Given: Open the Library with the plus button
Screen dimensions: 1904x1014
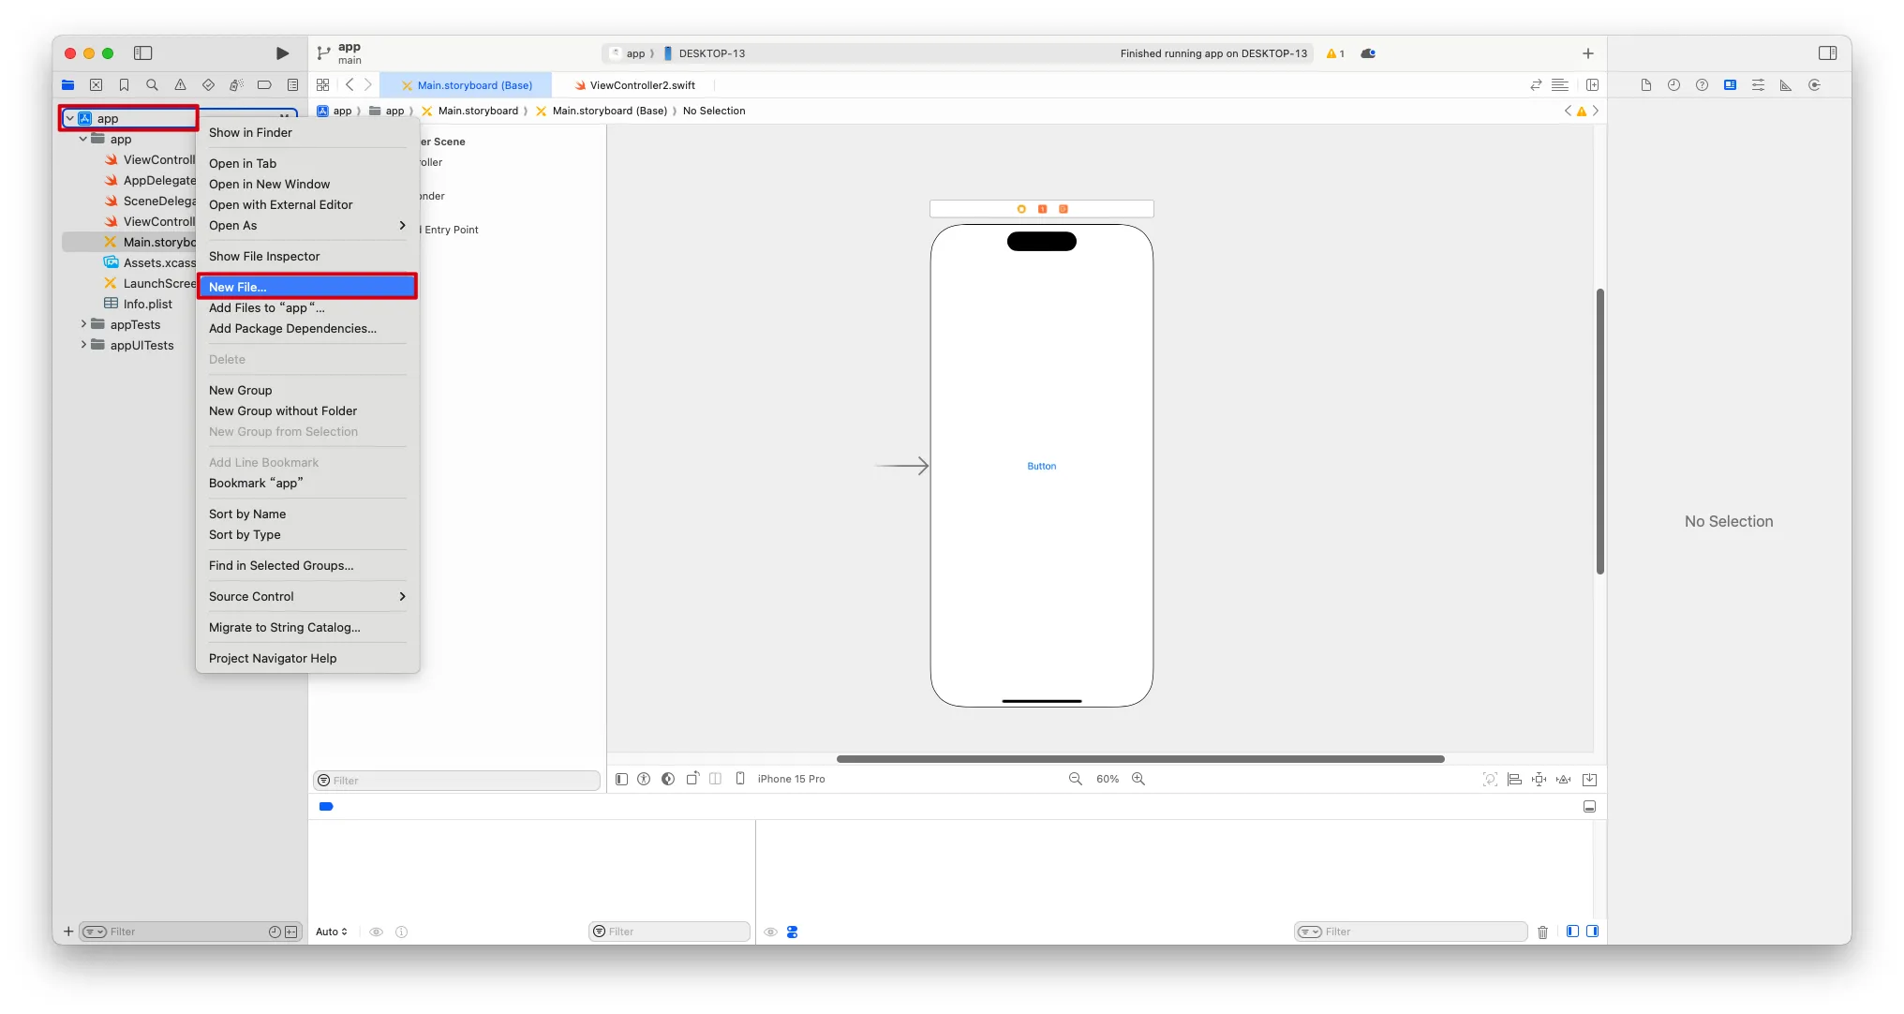Looking at the screenshot, I should point(1587,53).
